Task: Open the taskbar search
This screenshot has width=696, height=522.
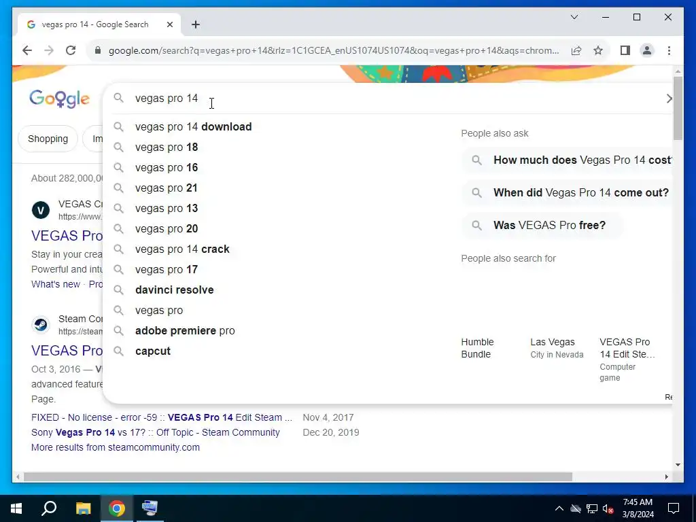Action: (x=49, y=508)
